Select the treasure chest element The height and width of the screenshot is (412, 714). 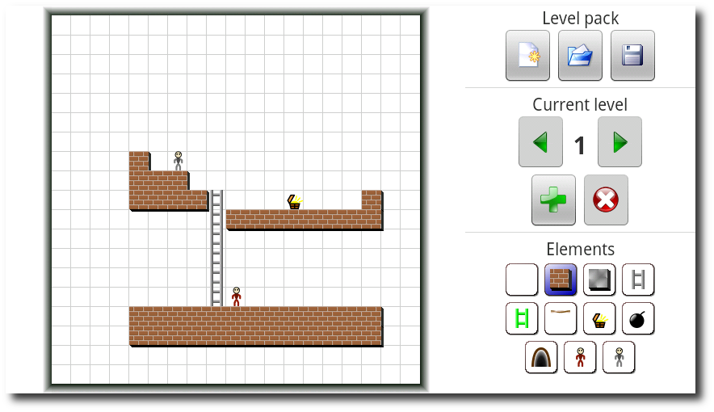[599, 318]
